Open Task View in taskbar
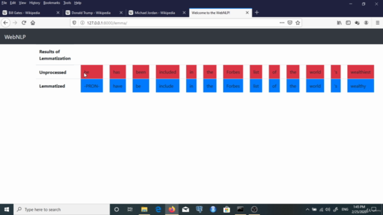The image size is (383, 215). [130, 210]
